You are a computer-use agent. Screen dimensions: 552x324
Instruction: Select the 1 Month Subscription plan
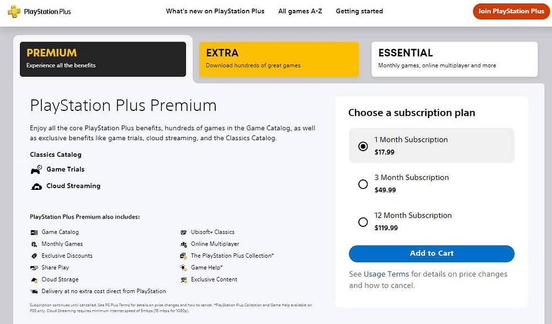363,146
